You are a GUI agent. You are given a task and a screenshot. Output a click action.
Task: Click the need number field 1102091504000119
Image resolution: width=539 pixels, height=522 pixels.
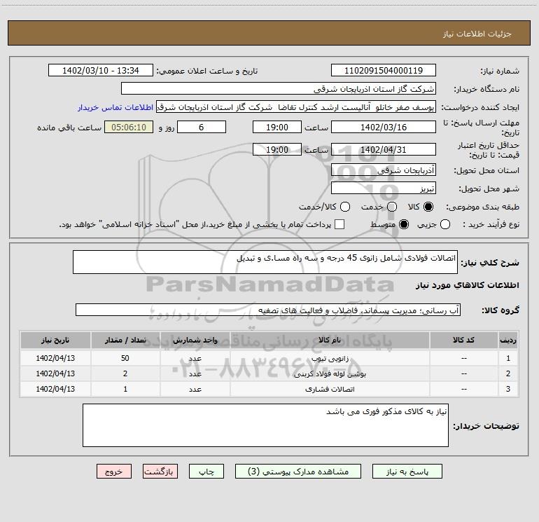pos(384,70)
